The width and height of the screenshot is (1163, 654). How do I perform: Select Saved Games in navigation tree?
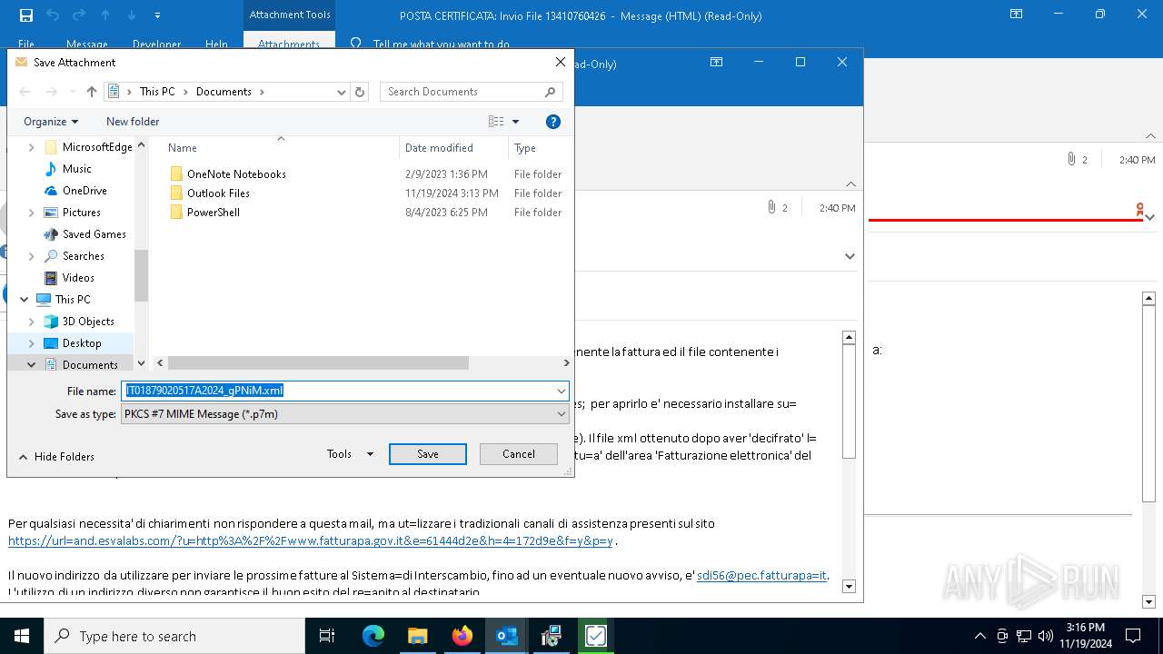tap(94, 234)
